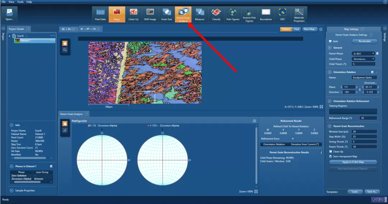Select the Pole Figures toolbar icon
The image size is (388, 204).
233,14
